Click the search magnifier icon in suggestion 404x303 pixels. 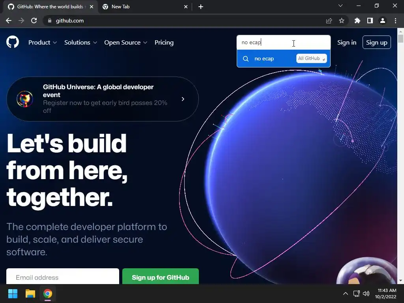click(x=246, y=59)
